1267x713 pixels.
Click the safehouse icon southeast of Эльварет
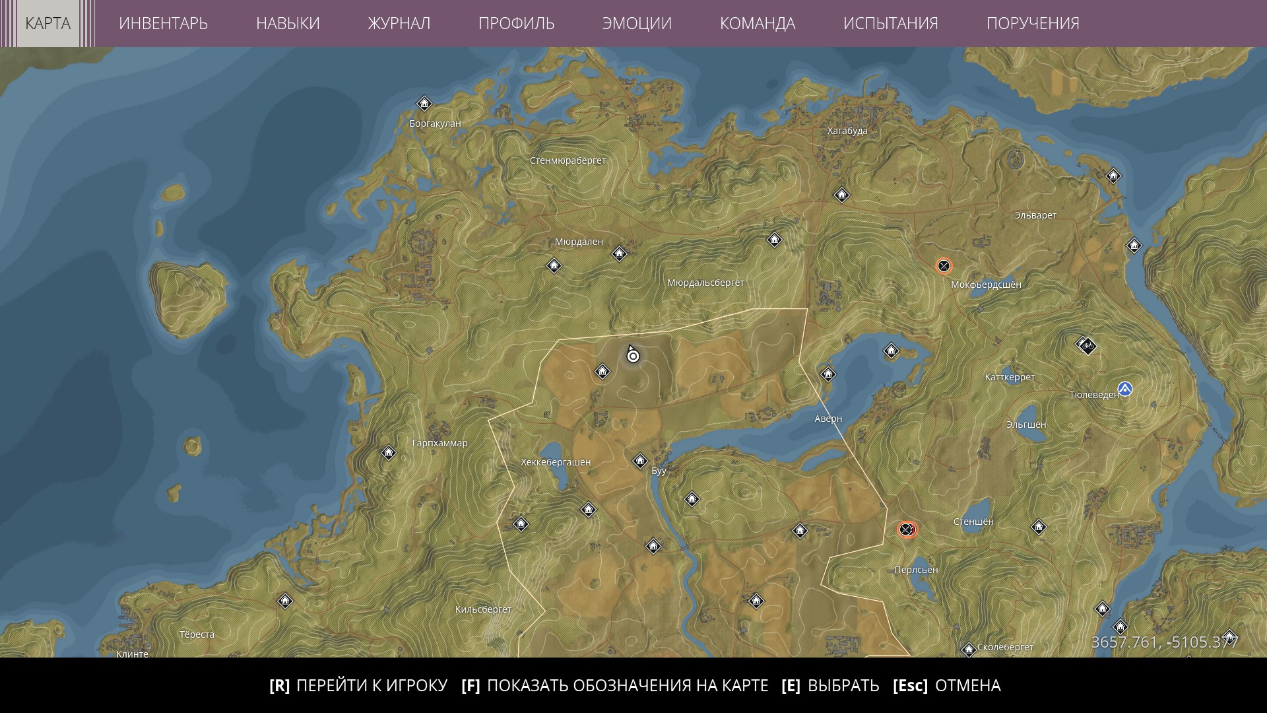pos(1134,246)
